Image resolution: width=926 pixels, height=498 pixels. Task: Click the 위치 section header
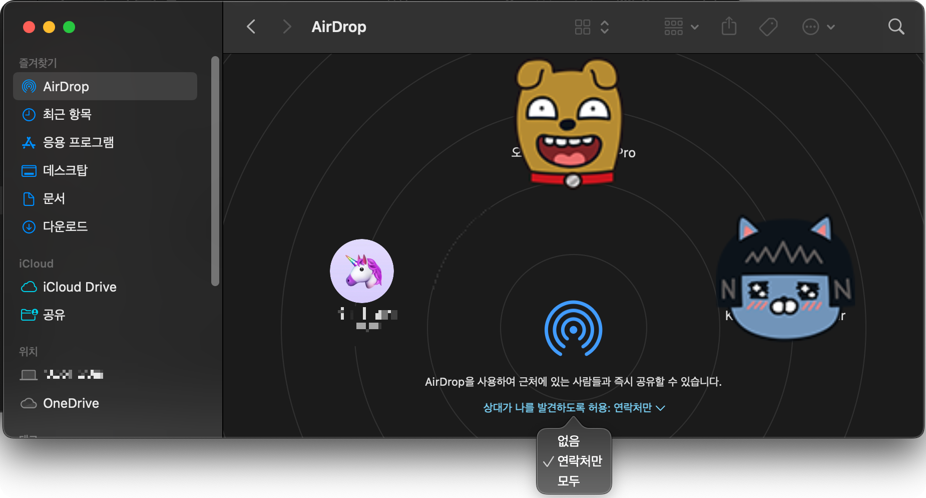pos(29,351)
